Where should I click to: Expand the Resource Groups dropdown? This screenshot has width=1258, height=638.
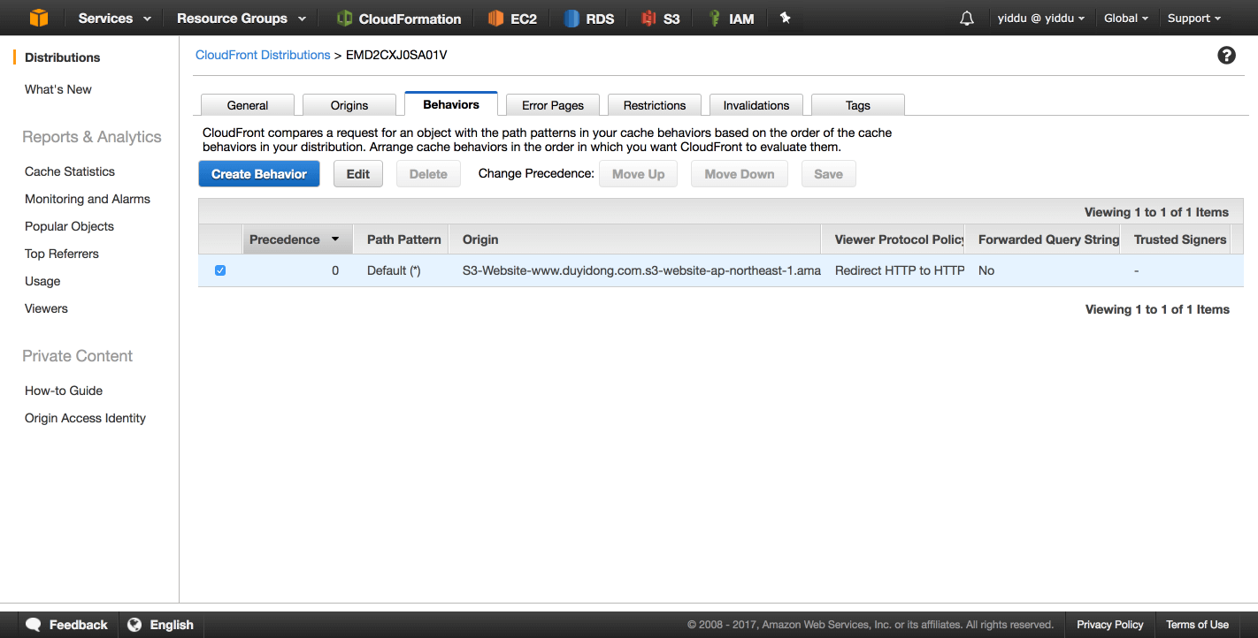pos(242,19)
